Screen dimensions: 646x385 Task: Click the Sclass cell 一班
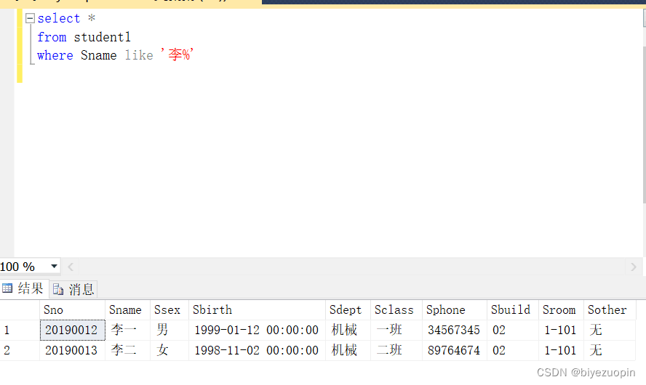396,330
